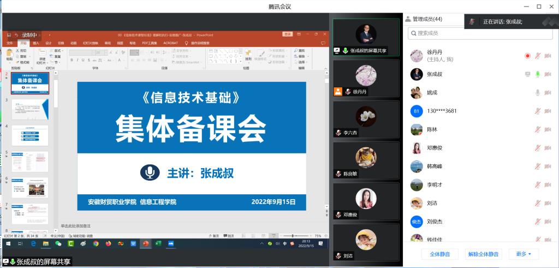559x268 pixels.
Task: Click the 解除全体静音 button
Action: pos(483,254)
